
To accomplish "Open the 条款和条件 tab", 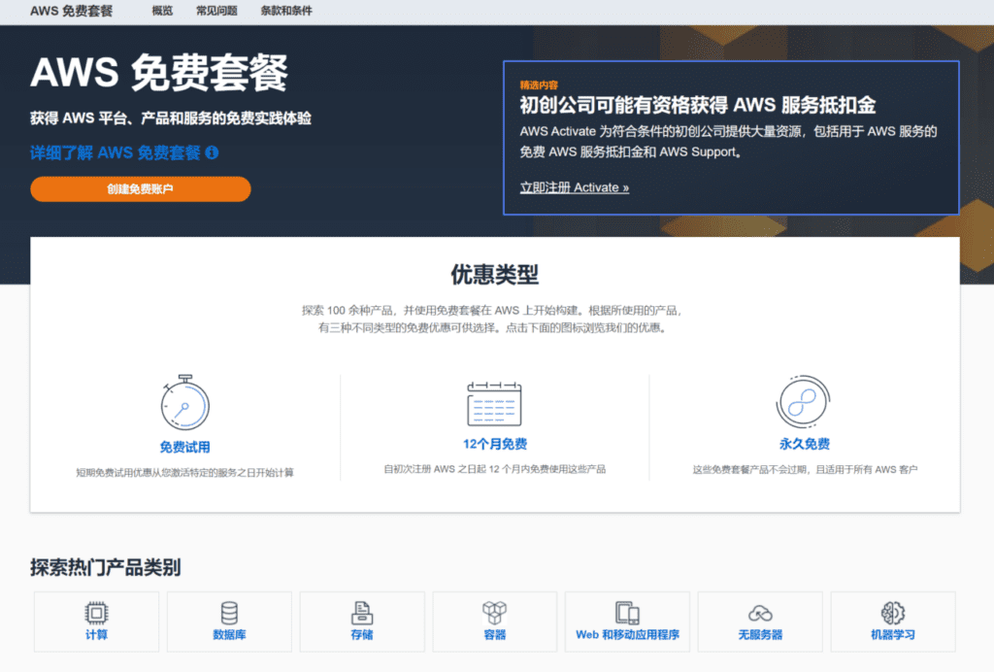I will coord(286,12).
